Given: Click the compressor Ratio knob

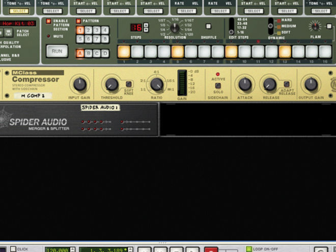Looking at the screenshot, I should point(157,84).
